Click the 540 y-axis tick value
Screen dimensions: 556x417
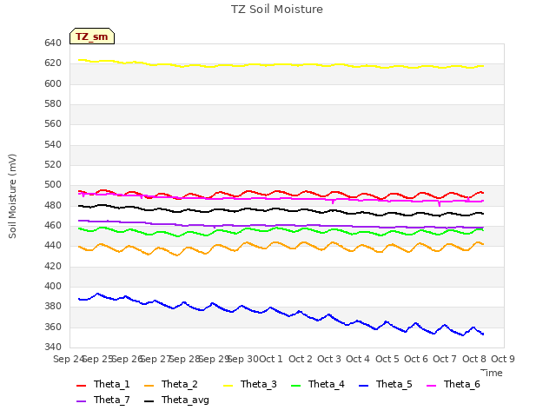coord(53,145)
